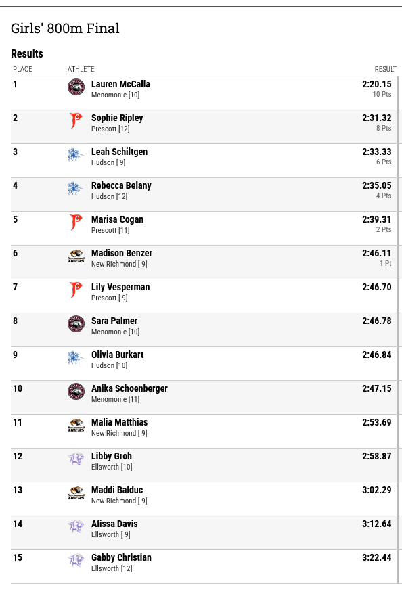Click the ATHLETE column header
This screenshot has height=594, width=402.
[x=81, y=69]
